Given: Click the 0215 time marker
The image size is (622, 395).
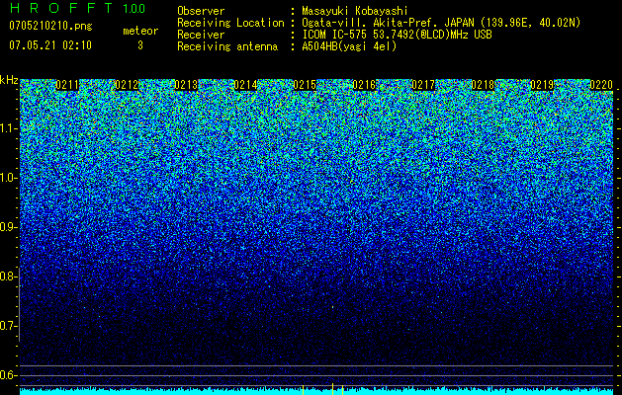Looking at the screenshot, I should click(x=305, y=85).
